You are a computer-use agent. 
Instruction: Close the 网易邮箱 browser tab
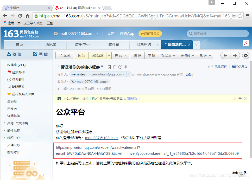(99, 8)
